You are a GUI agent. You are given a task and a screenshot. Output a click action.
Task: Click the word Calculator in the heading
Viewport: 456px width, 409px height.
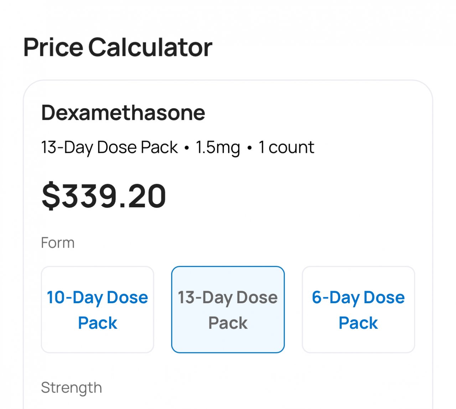coord(150,47)
